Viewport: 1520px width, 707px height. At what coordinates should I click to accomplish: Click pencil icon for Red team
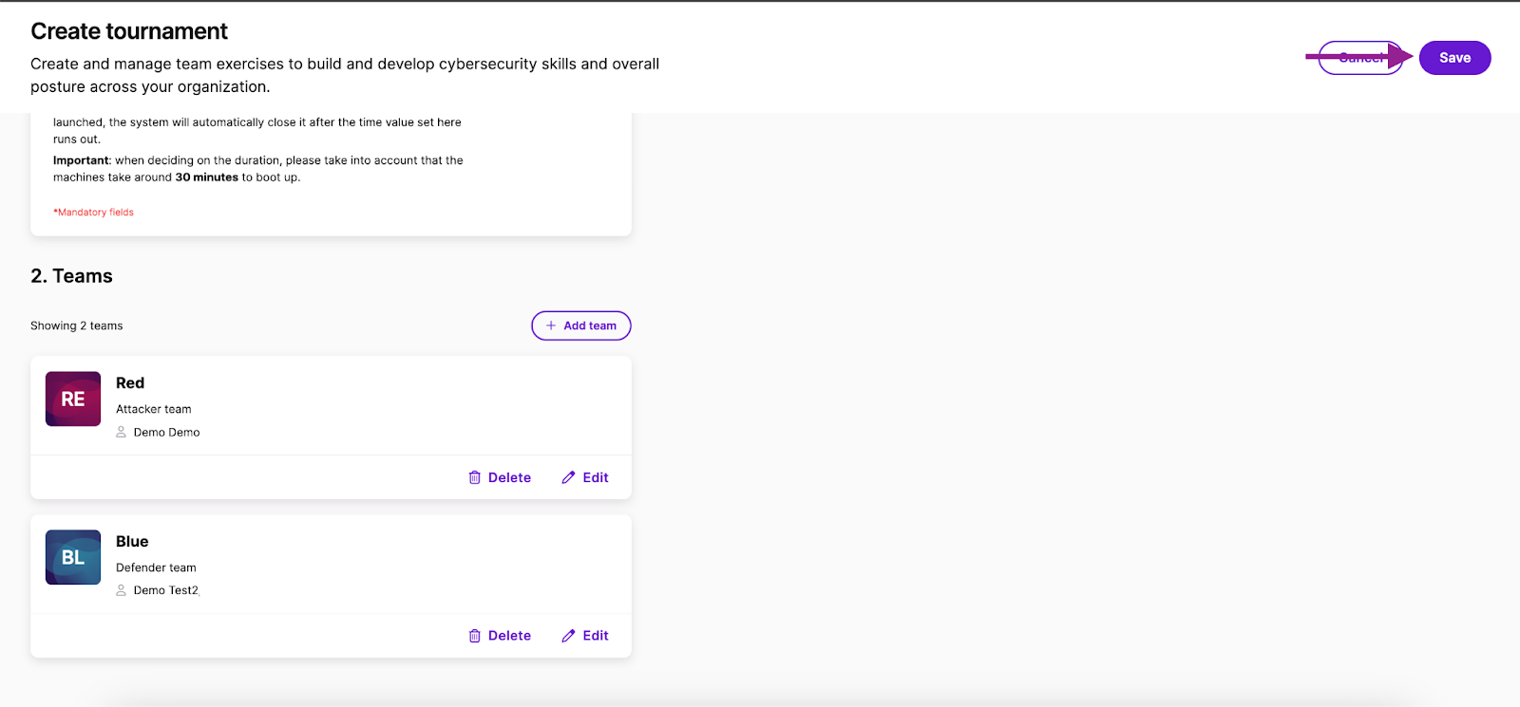[568, 477]
